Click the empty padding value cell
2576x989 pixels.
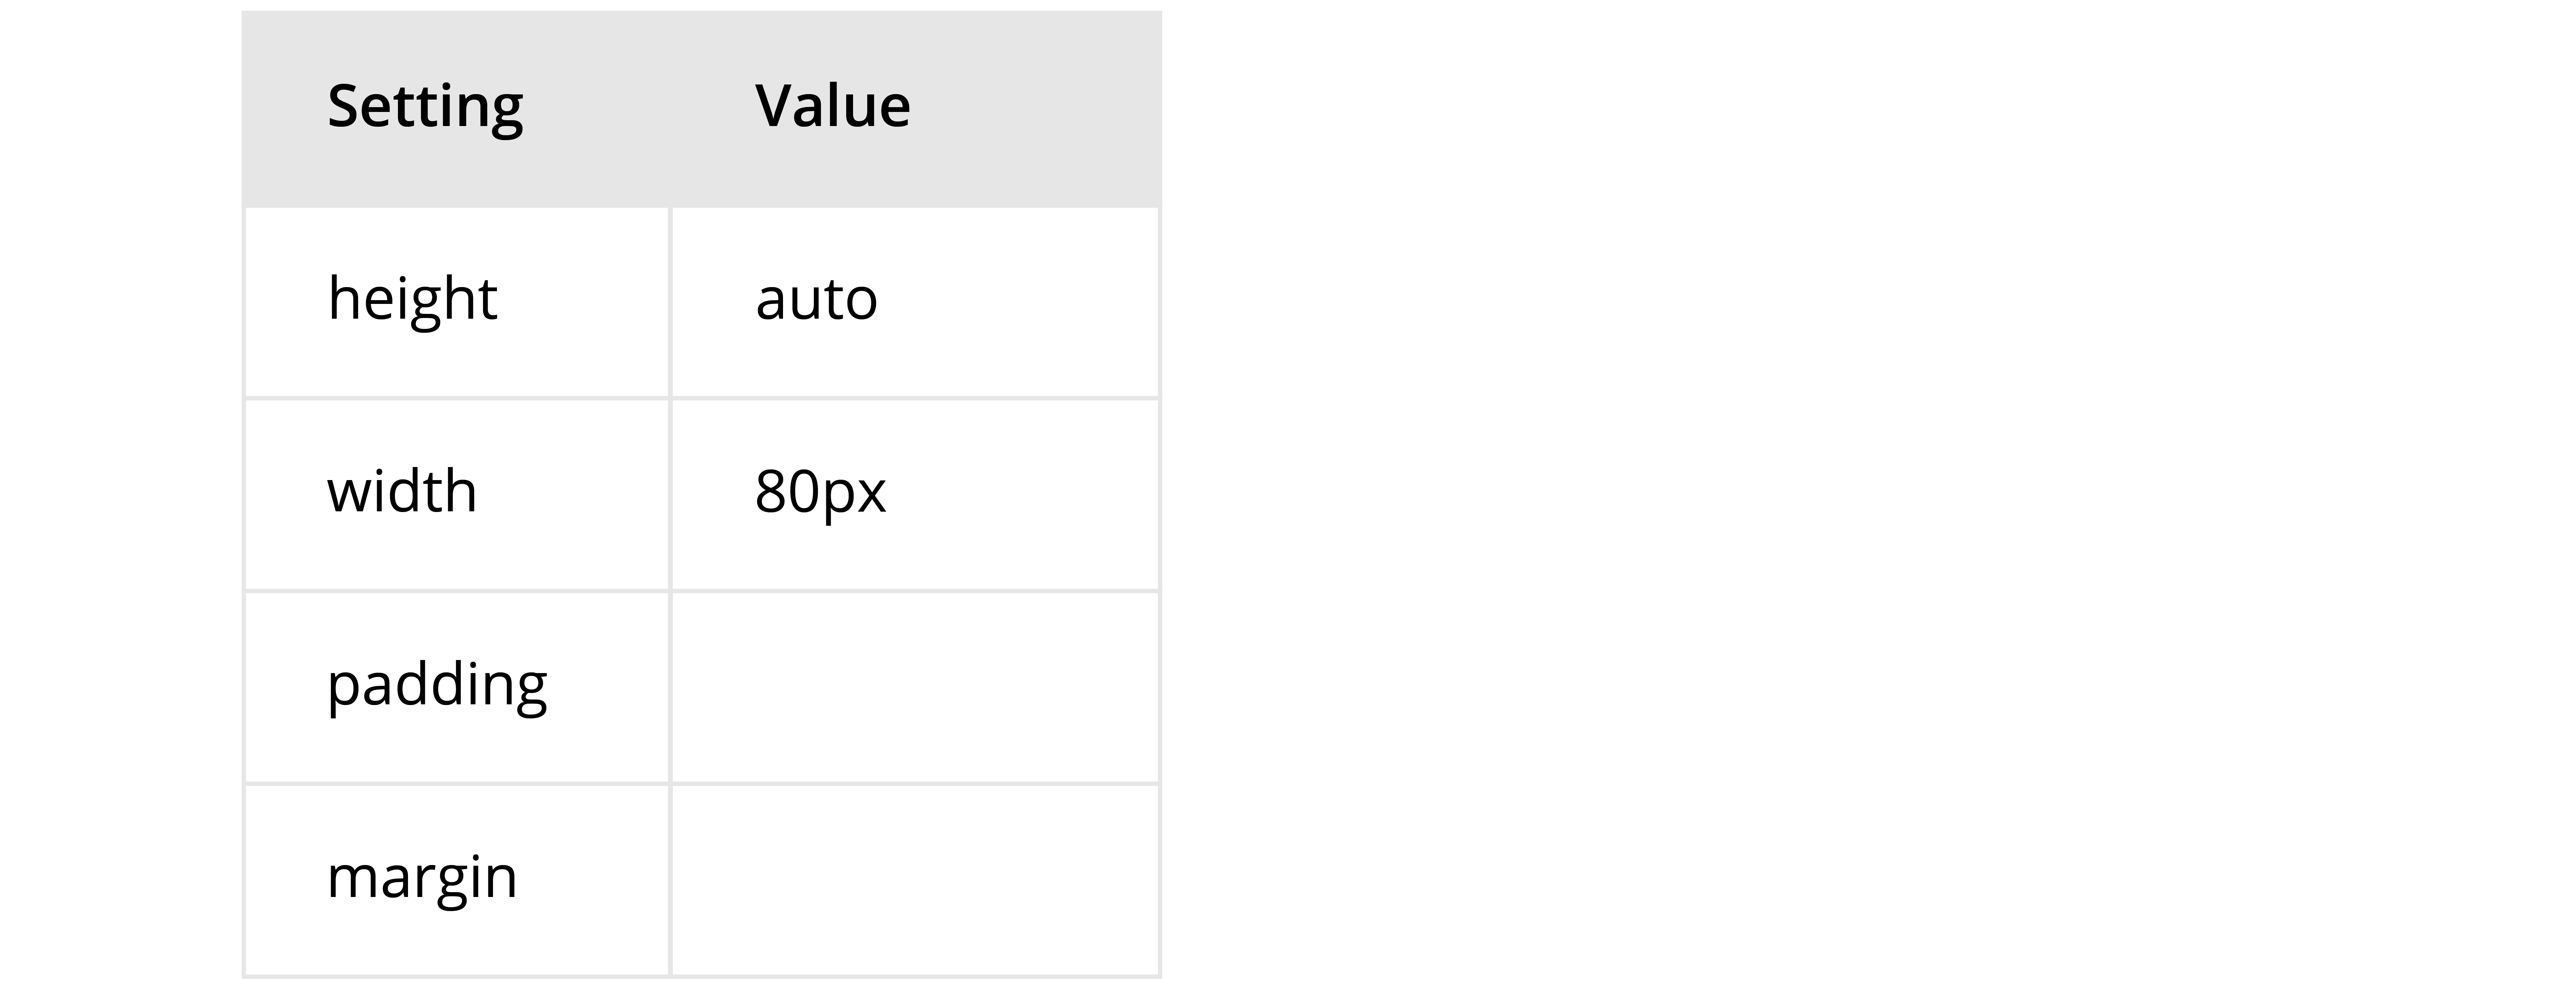point(915,687)
